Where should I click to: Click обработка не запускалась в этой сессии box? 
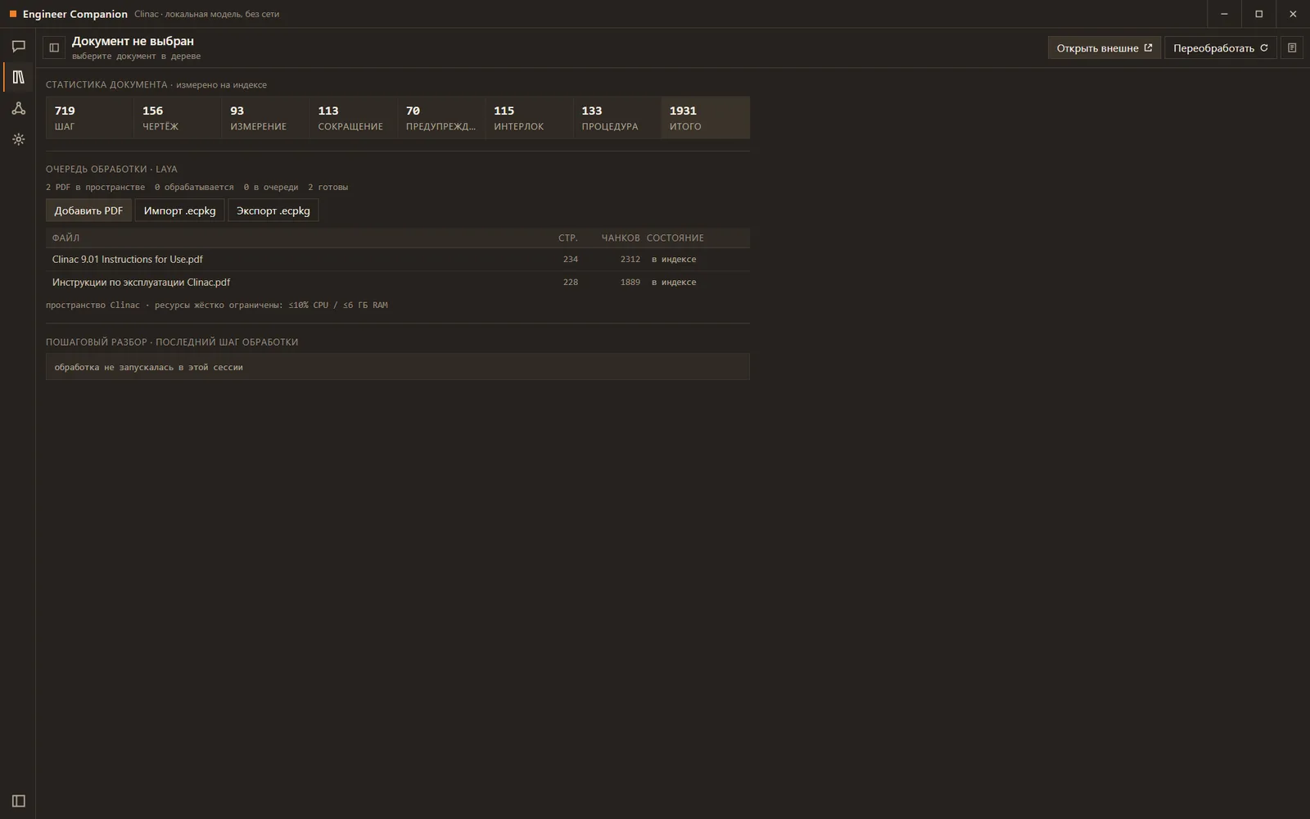pos(398,367)
